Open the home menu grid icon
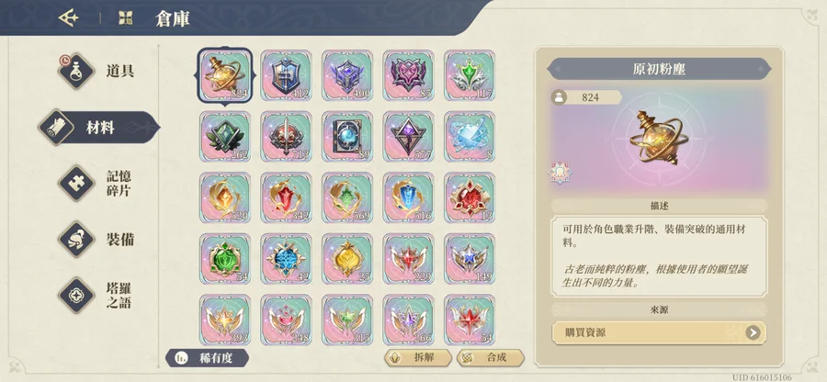This screenshot has width=827, height=382. pyautogui.click(x=126, y=18)
